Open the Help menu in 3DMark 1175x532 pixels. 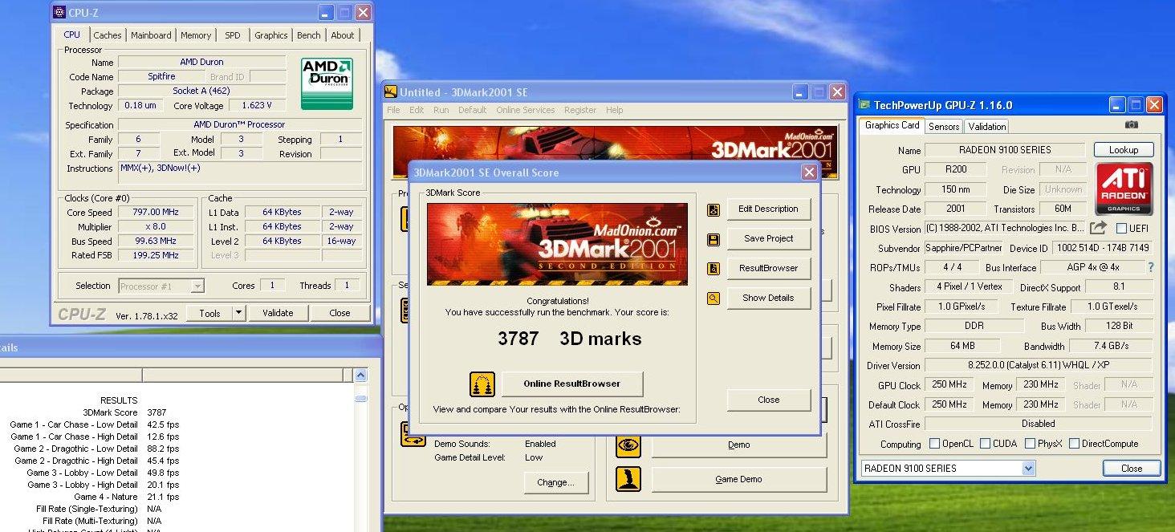pos(614,110)
